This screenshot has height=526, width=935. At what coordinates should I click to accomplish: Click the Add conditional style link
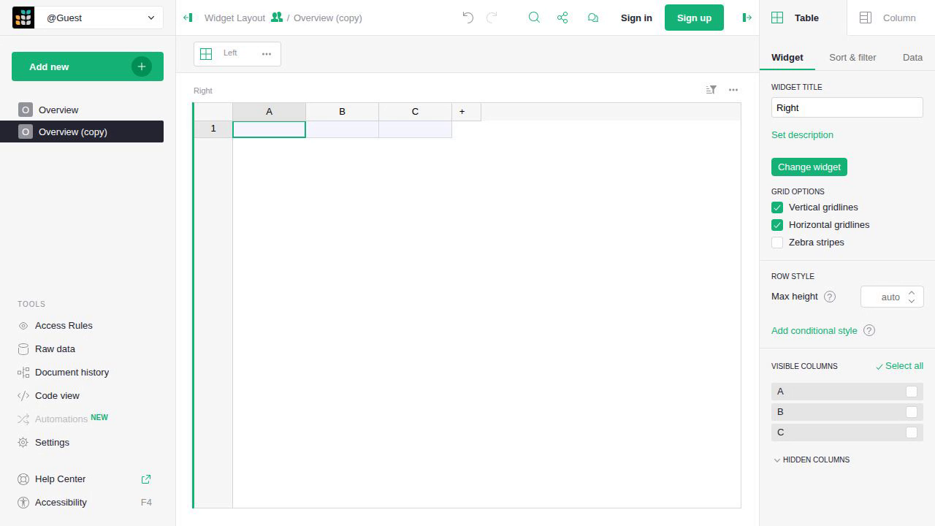pyautogui.click(x=814, y=330)
